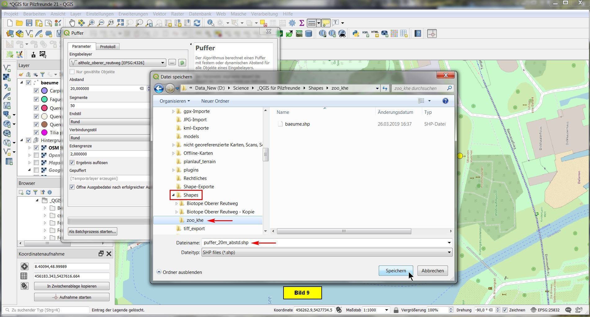Click the horizontal scrollbar in the file list
This screenshot has height=317, width=590.
tap(344, 231)
